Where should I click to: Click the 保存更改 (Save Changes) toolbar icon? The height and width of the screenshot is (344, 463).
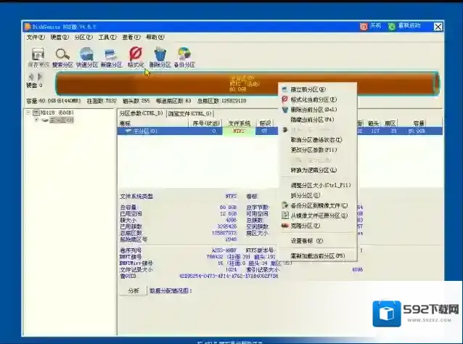[38, 54]
